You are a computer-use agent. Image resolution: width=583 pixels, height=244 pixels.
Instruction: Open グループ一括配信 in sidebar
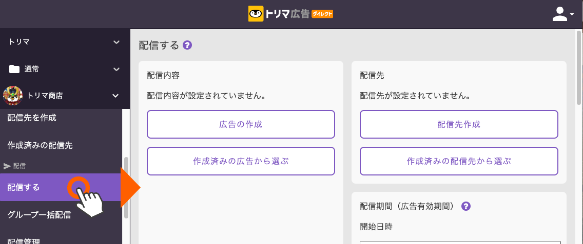(62, 215)
